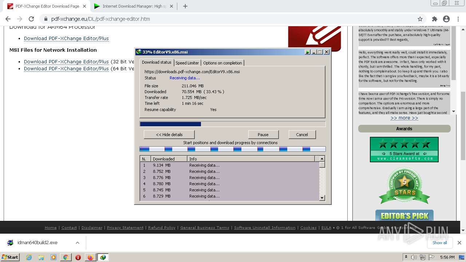This screenshot has height=262, width=466.
Task: Open the '>> more >>' testimonials link
Action: click(x=404, y=118)
